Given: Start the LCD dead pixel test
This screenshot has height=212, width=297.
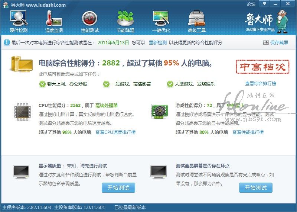Looking at the screenshot, I should 256,188.
